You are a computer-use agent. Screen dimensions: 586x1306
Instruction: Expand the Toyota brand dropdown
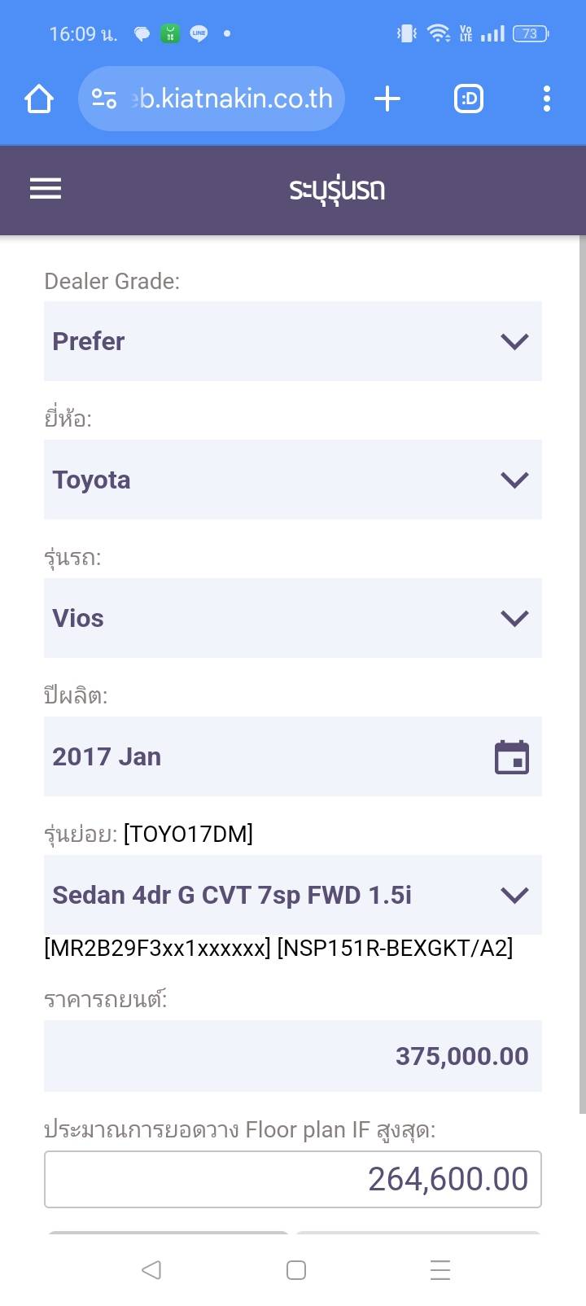pyautogui.click(x=292, y=480)
